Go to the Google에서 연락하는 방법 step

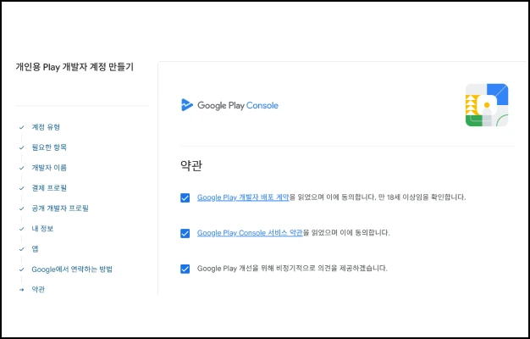point(72,270)
